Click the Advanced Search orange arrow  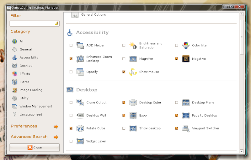tap(56, 137)
